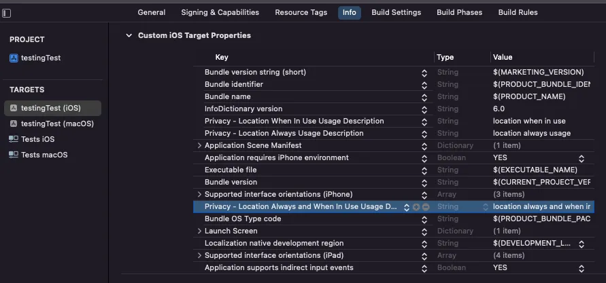Open key stepper for InfoDictionary version
Screen dimensions: 606x283
[424, 109]
